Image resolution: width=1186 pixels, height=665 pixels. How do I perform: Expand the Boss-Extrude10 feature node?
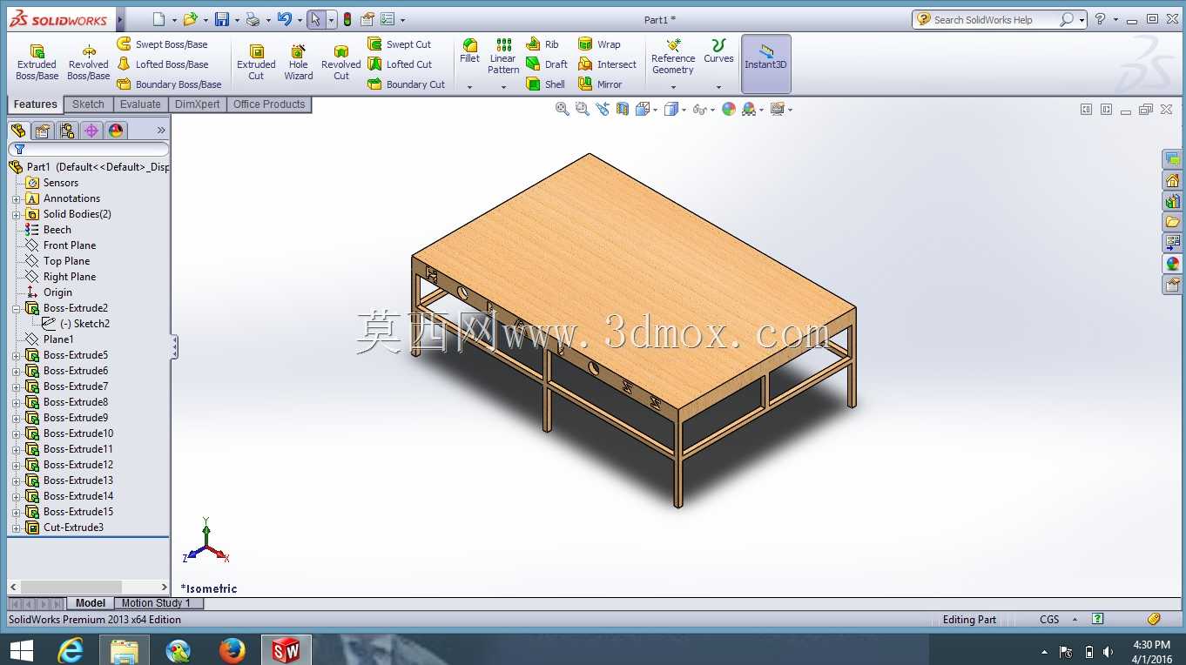tap(16, 433)
